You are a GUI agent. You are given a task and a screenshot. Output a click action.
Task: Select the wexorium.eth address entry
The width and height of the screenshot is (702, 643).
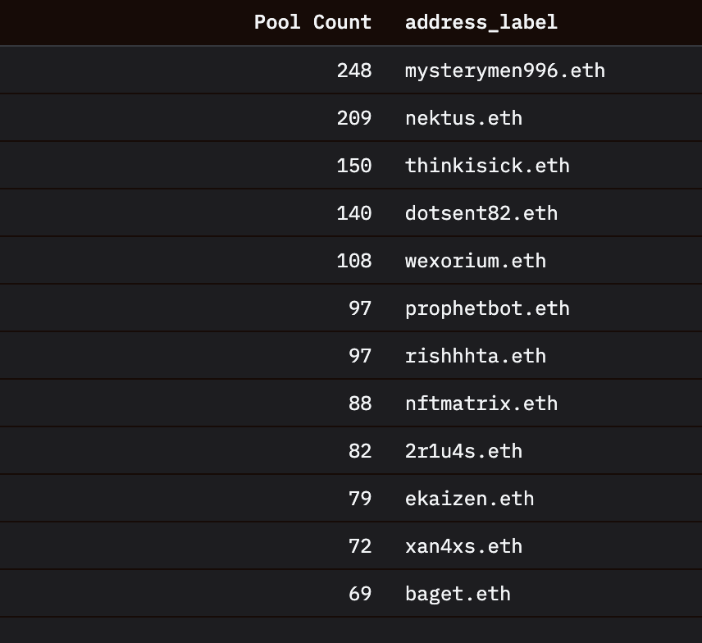(x=475, y=261)
